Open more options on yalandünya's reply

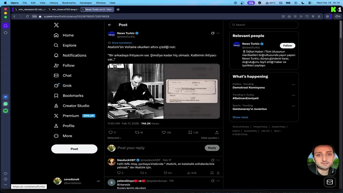tap(218, 181)
